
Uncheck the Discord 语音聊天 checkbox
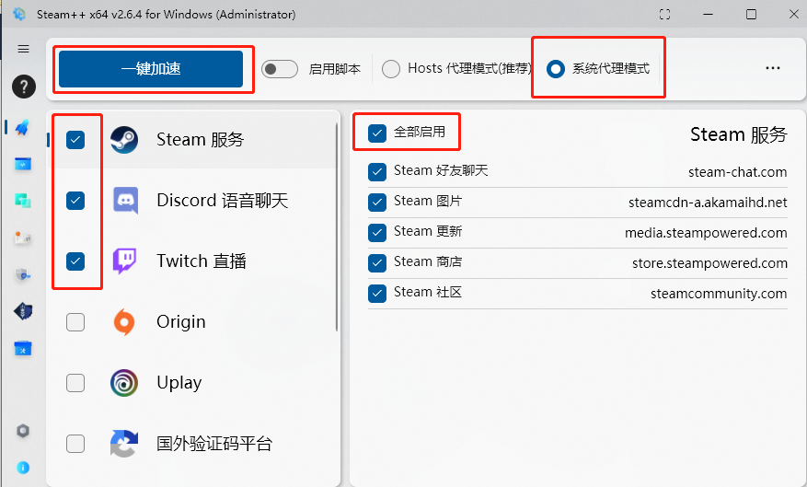pyautogui.click(x=75, y=201)
